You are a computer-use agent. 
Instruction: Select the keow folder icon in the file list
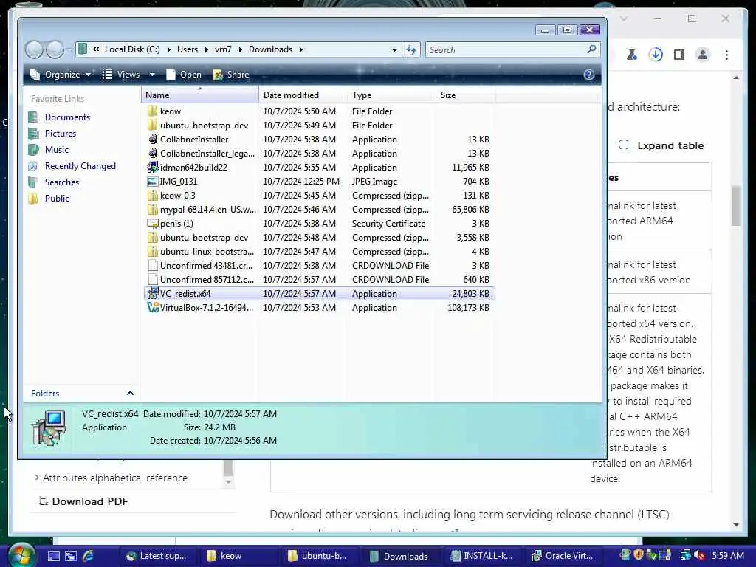pyautogui.click(x=152, y=111)
